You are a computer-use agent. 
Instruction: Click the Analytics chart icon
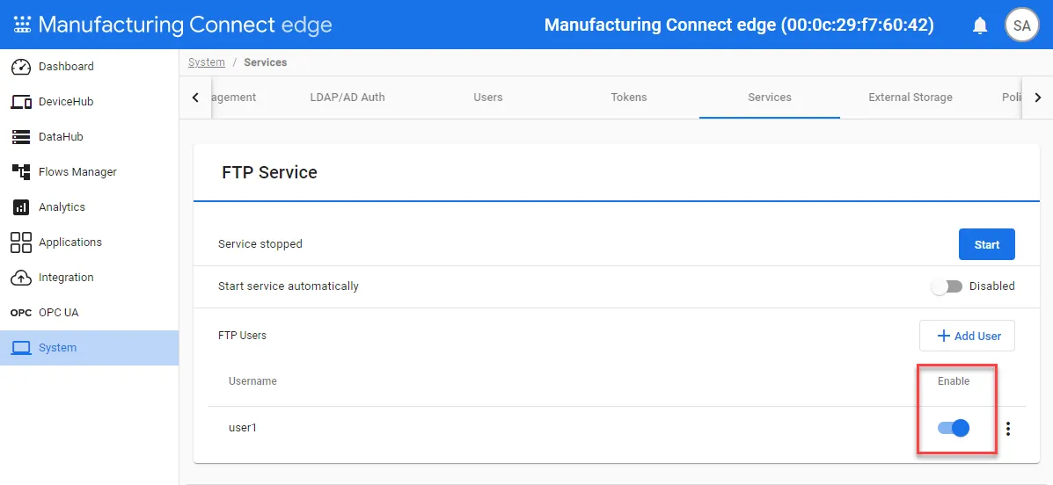point(21,207)
